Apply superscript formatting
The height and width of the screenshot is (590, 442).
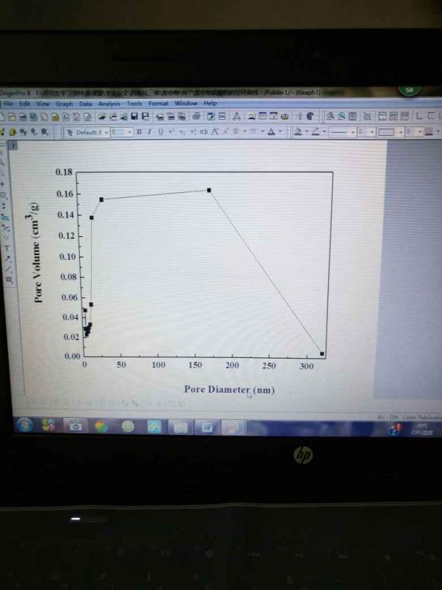(x=171, y=132)
